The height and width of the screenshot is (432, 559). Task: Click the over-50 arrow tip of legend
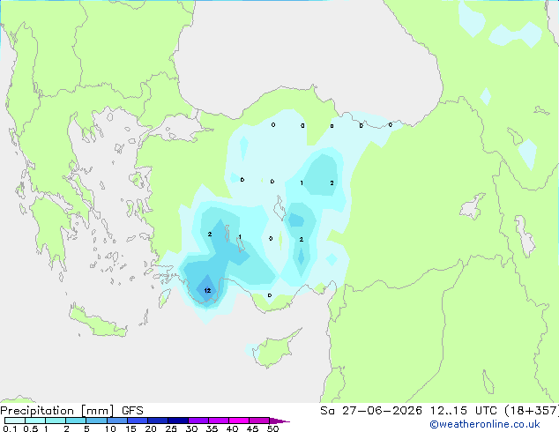pos(279,421)
